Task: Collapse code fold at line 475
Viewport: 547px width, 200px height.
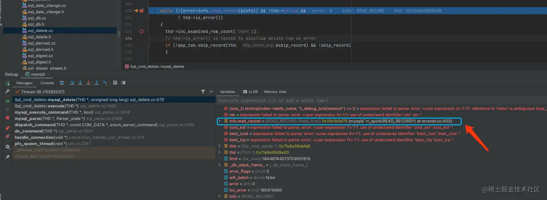Action: (x=148, y=46)
